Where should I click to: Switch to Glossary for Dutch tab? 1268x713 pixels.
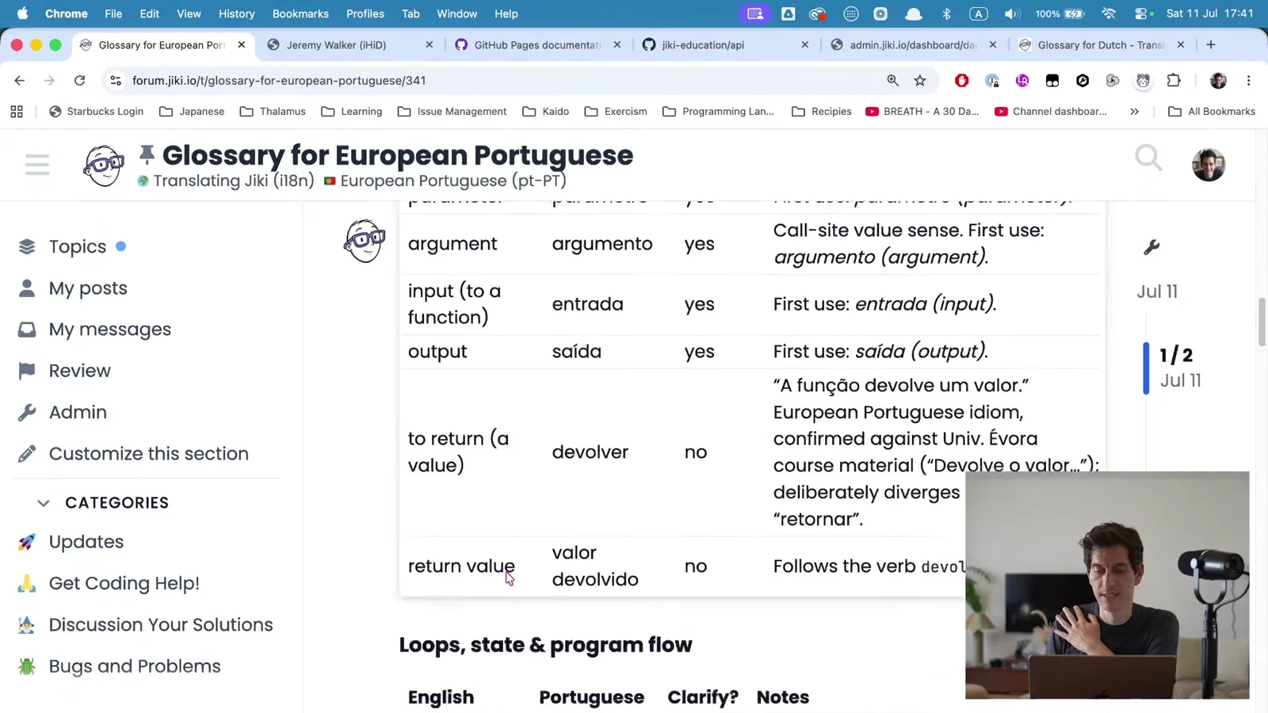coord(1101,45)
